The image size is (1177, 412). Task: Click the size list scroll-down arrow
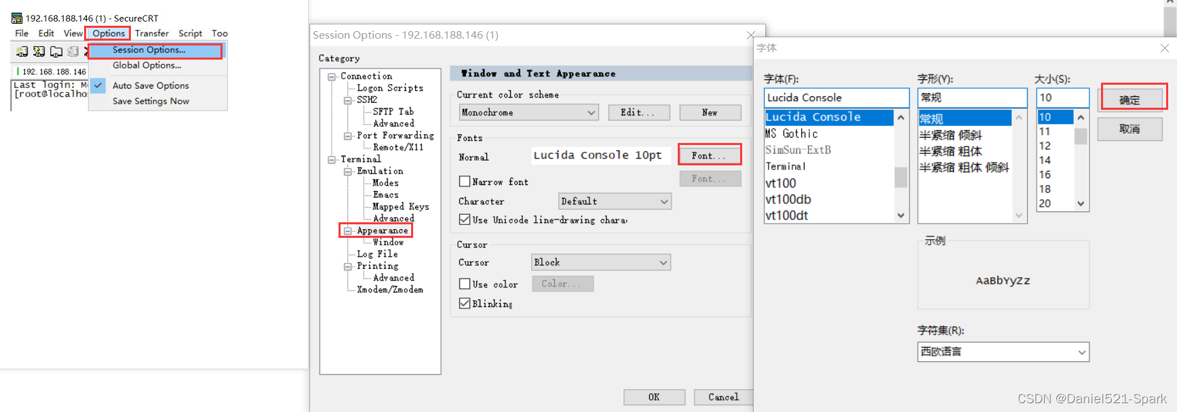(1081, 203)
